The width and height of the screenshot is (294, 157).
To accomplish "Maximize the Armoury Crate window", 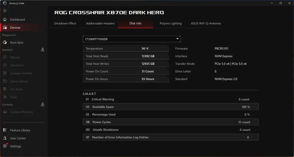I will tap(280, 3).
